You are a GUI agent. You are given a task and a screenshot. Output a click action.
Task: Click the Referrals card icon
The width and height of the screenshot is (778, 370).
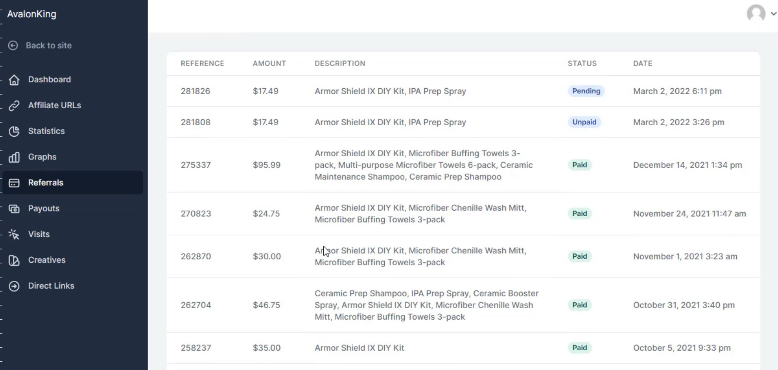tap(14, 183)
